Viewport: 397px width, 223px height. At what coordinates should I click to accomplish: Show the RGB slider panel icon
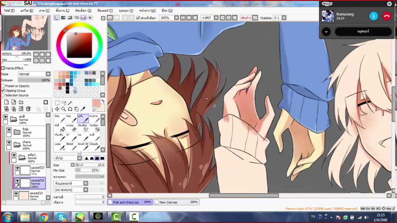click(x=63, y=18)
